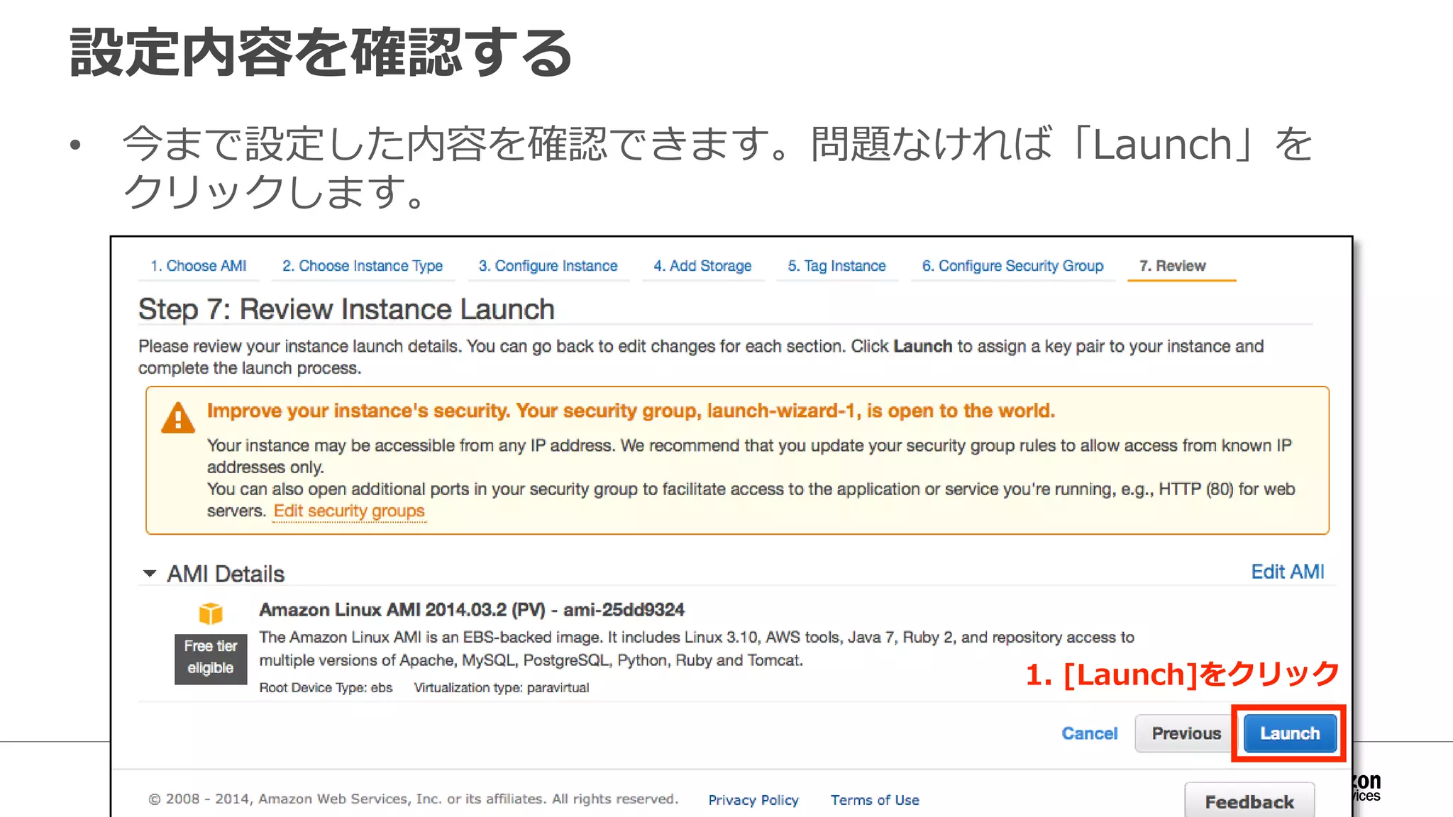Screen dimensions: 1453x817
Task: Open the Privacy Policy link
Action: click(x=753, y=800)
